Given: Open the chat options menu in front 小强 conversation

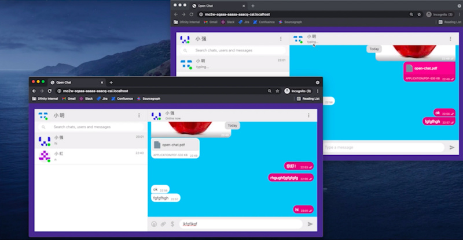Looking at the screenshot, I should pyautogui.click(x=313, y=115).
